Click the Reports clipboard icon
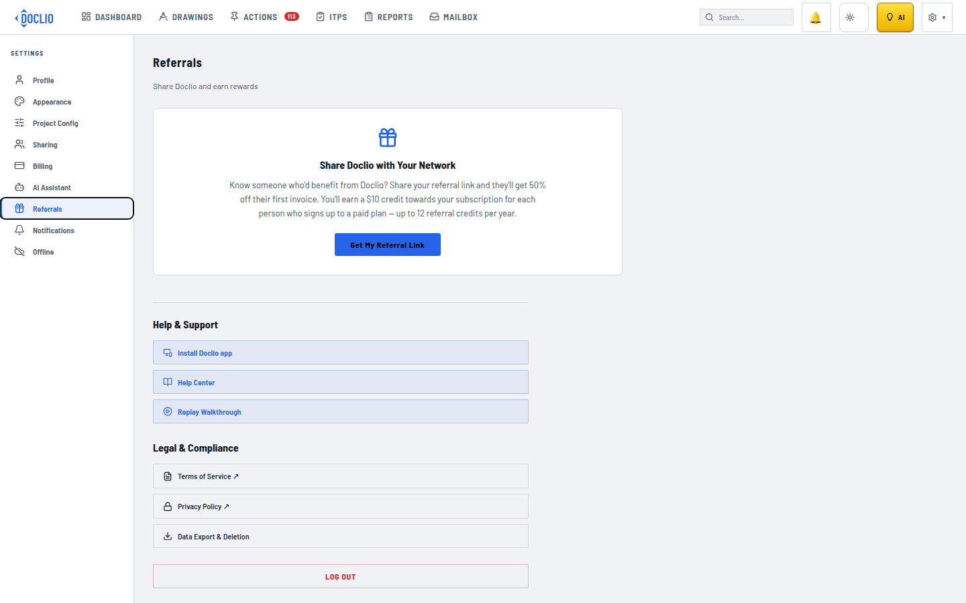This screenshot has height=603, width=966. pos(368,17)
